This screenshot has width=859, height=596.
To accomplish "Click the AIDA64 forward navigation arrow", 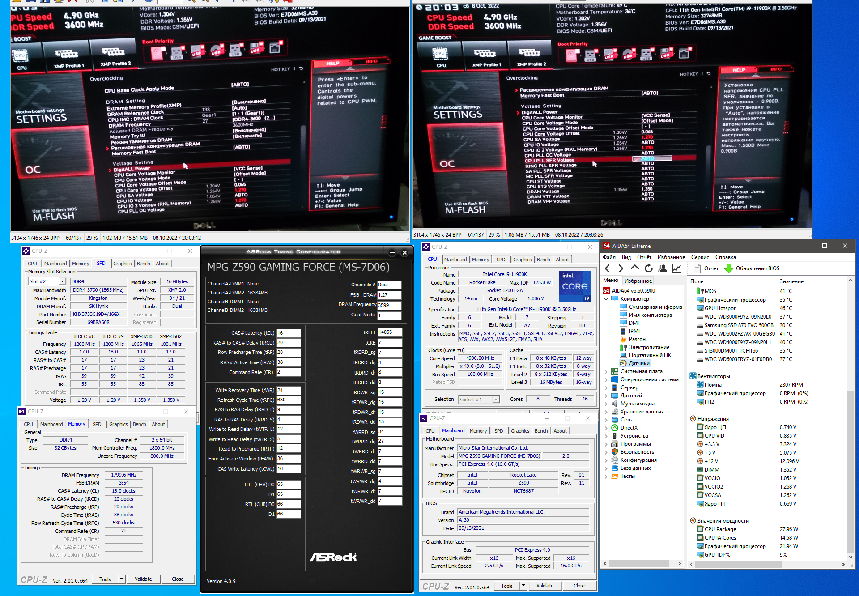I will [621, 268].
